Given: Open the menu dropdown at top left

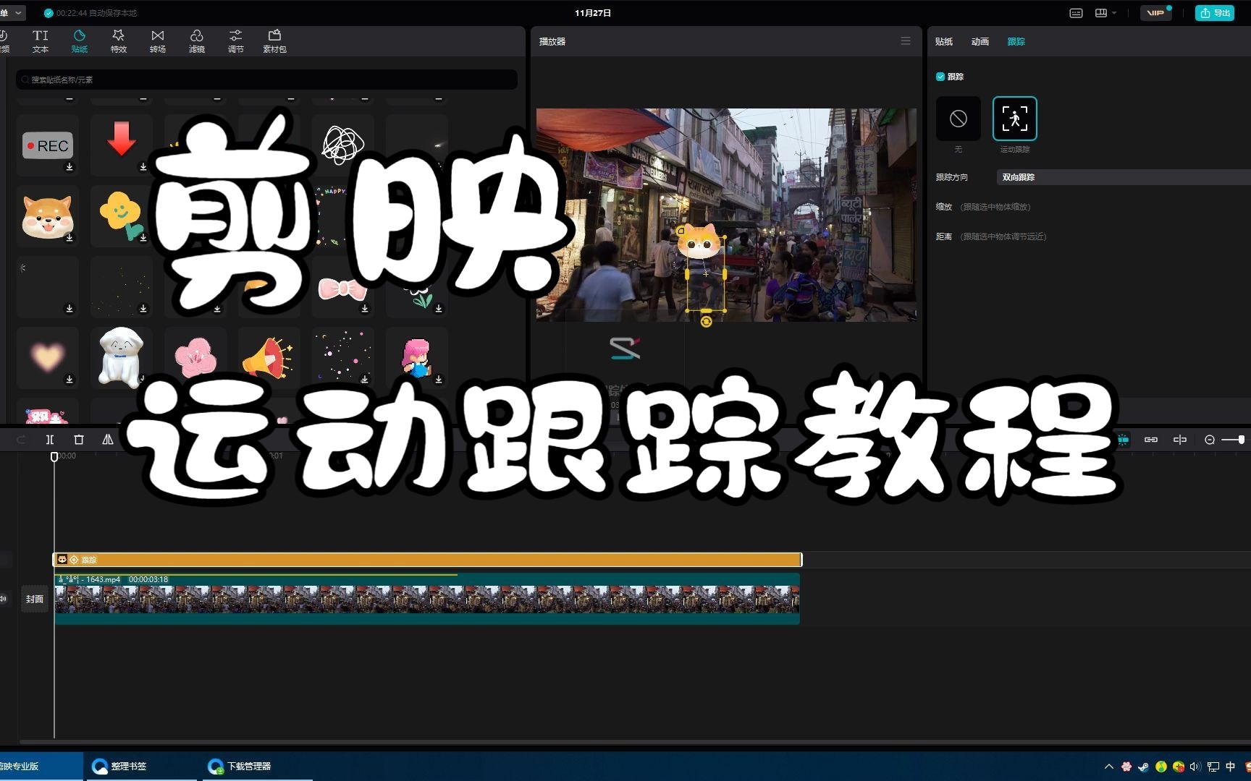Looking at the screenshot, I should pyautogui.click(x=12, y=13).
